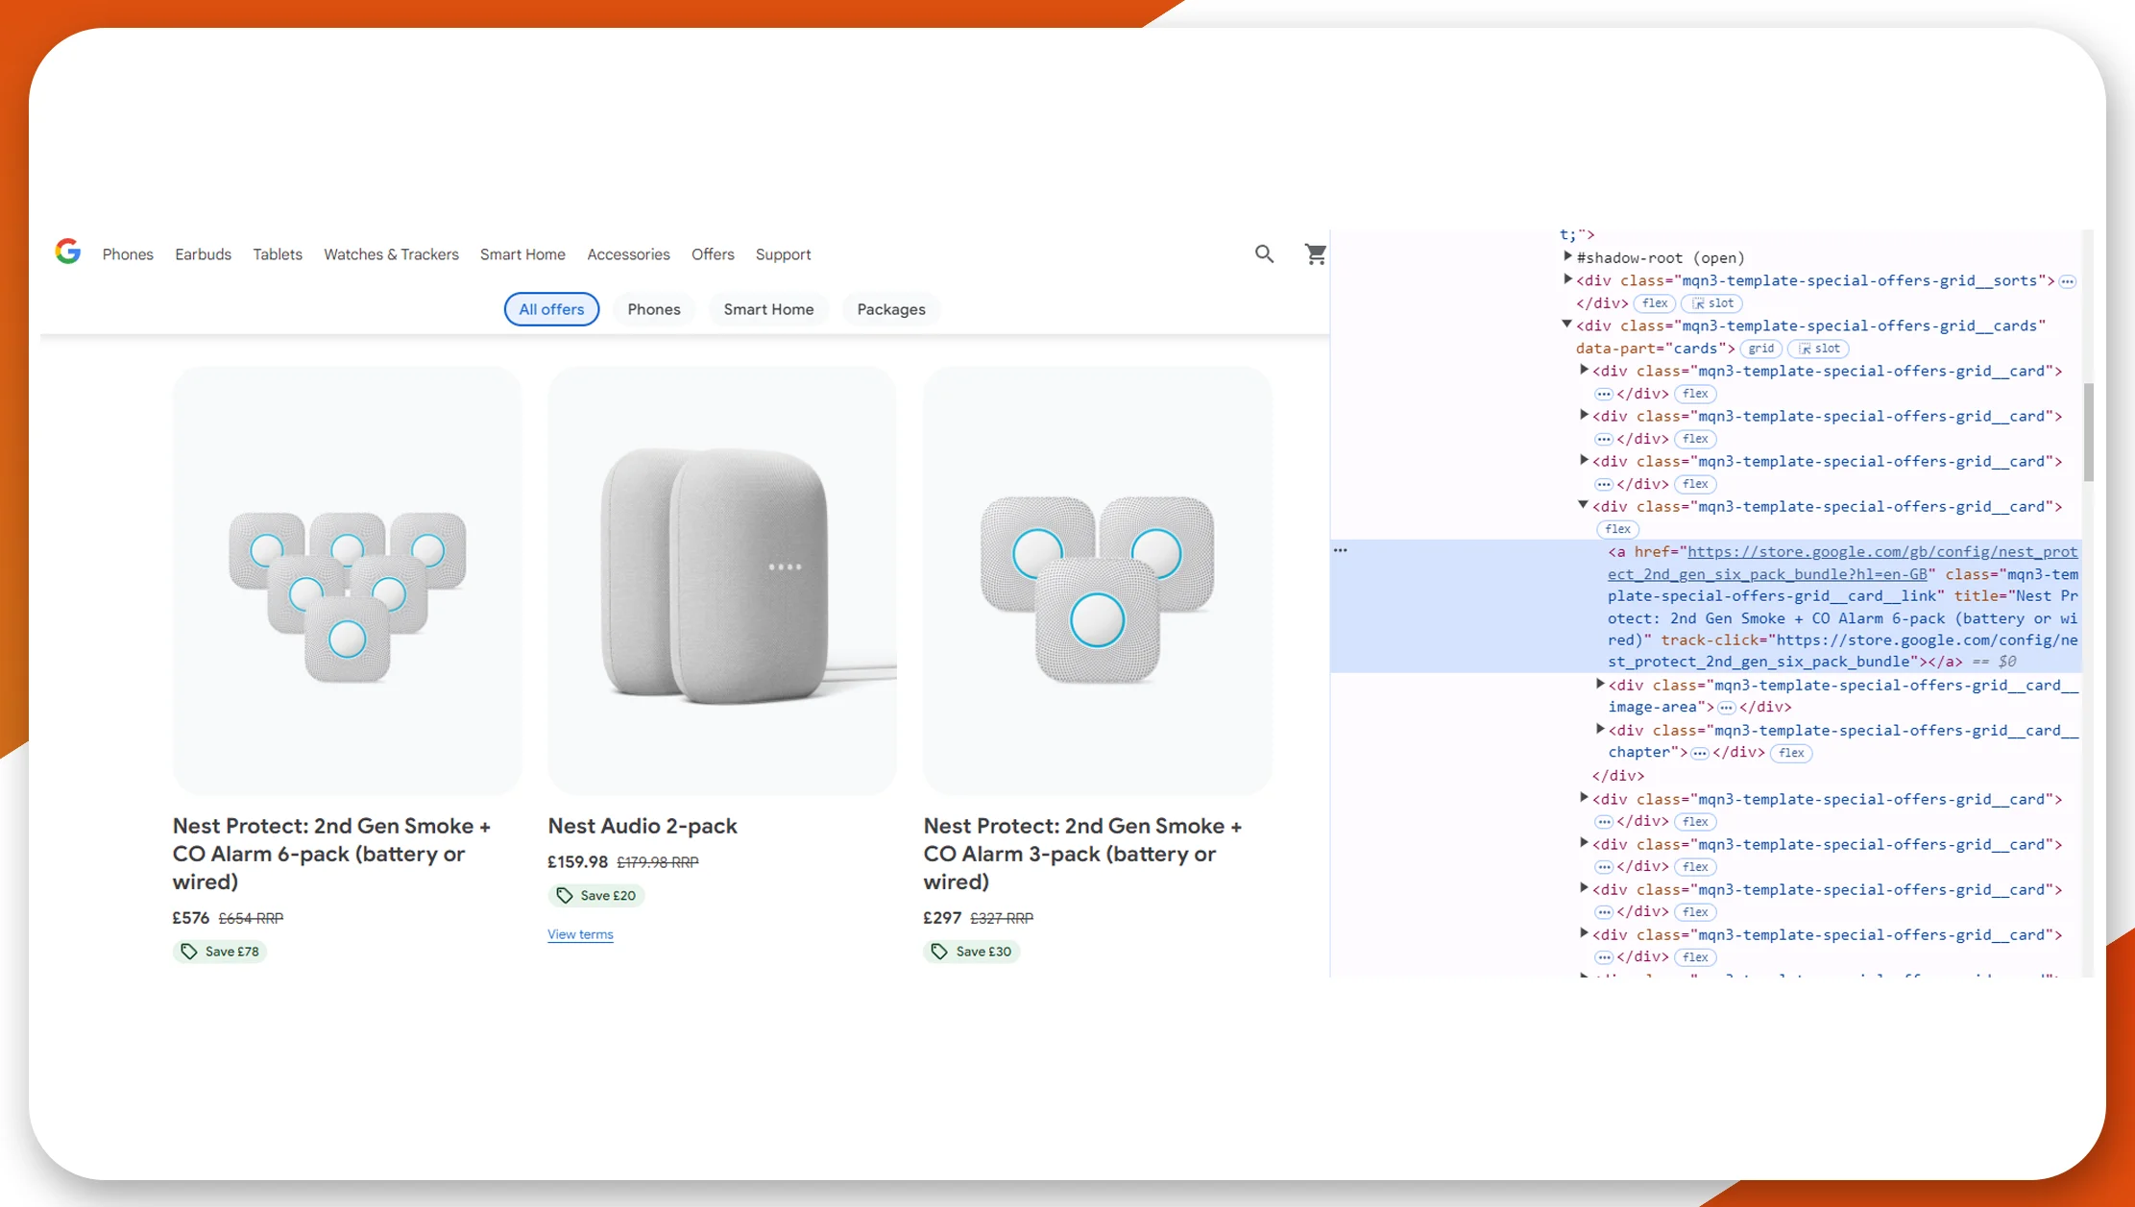Click the £576 price text
The width and height of the screenshot is (2135, 1207).
click(190, 918)
